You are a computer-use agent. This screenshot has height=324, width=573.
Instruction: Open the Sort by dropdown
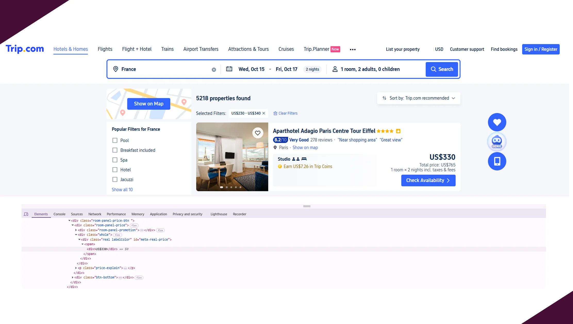coord(419,98)
